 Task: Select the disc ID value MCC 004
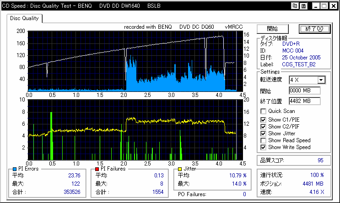click(x=293, y=51)
